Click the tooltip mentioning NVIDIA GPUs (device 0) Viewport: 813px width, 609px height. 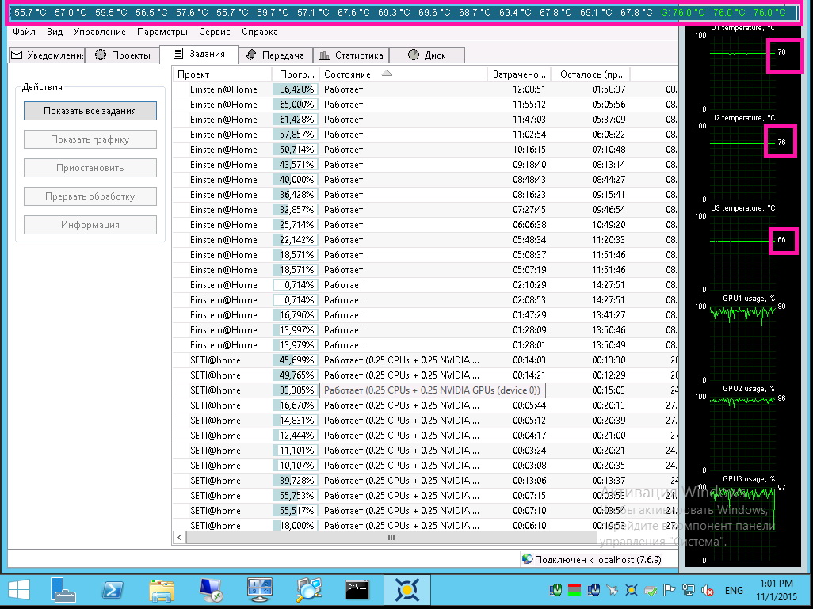tap(433, 390)
